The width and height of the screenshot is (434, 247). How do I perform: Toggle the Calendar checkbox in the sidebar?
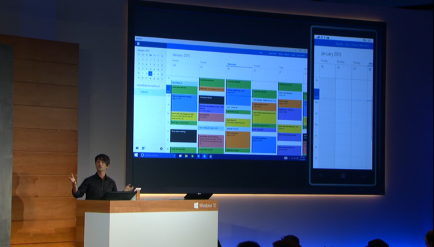pos(138,91)
